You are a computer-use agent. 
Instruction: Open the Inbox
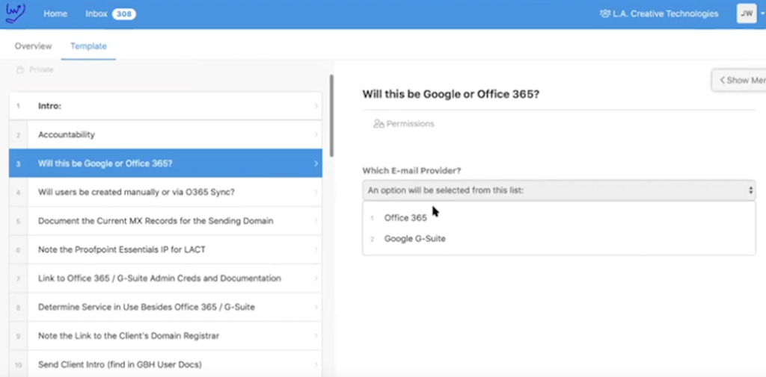(96, 13)
